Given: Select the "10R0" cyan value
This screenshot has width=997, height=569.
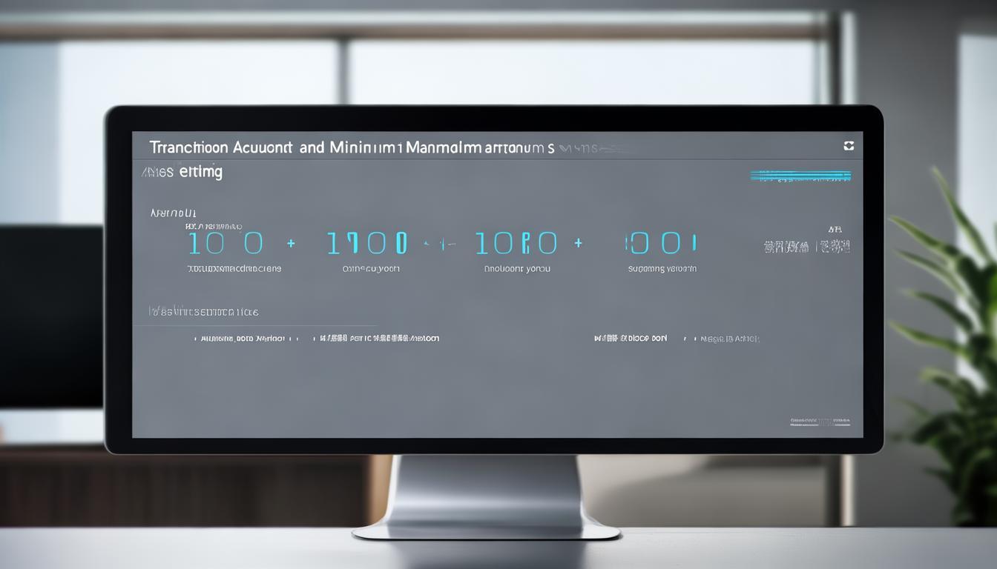Looking at the screenshot, I should 516,243.
